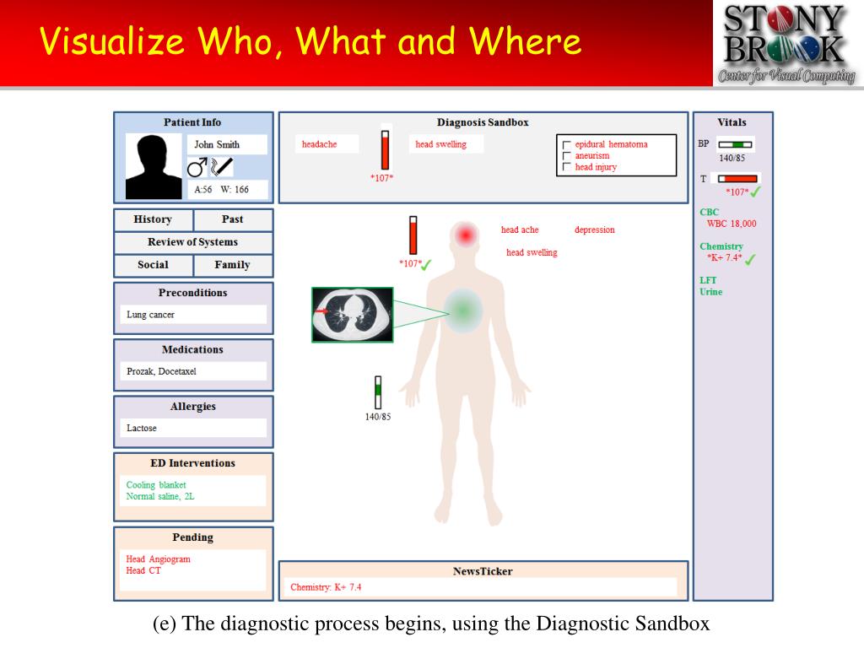Click the Stony Brook logo

tap(786, 44)
